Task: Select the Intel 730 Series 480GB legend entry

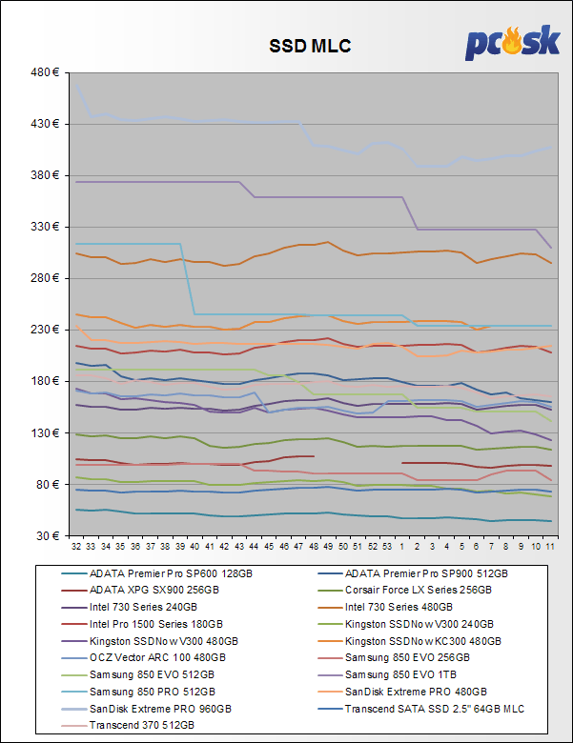Action: (x=385, y=607)
